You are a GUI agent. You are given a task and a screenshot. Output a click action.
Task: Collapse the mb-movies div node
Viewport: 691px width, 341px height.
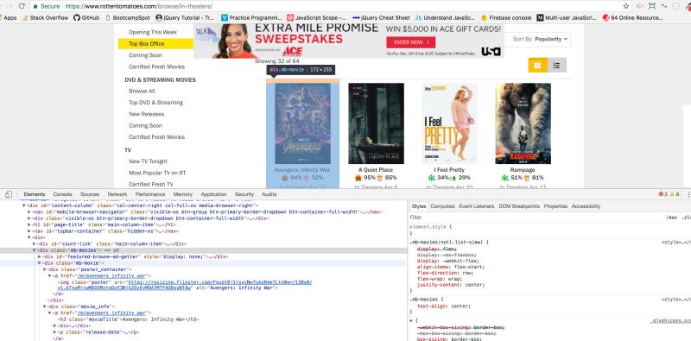pos(35,250)
